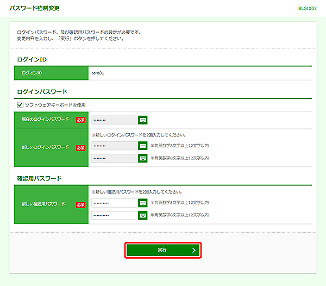Image resolution: width=326 pixels, height=286 pixels.
Task: Open software keyboard for current login password
Action: (142, 120)
